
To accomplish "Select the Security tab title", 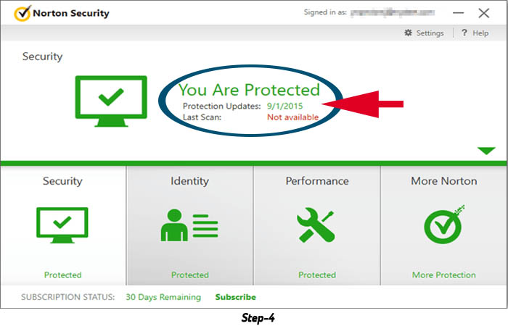I will (62, 181).
